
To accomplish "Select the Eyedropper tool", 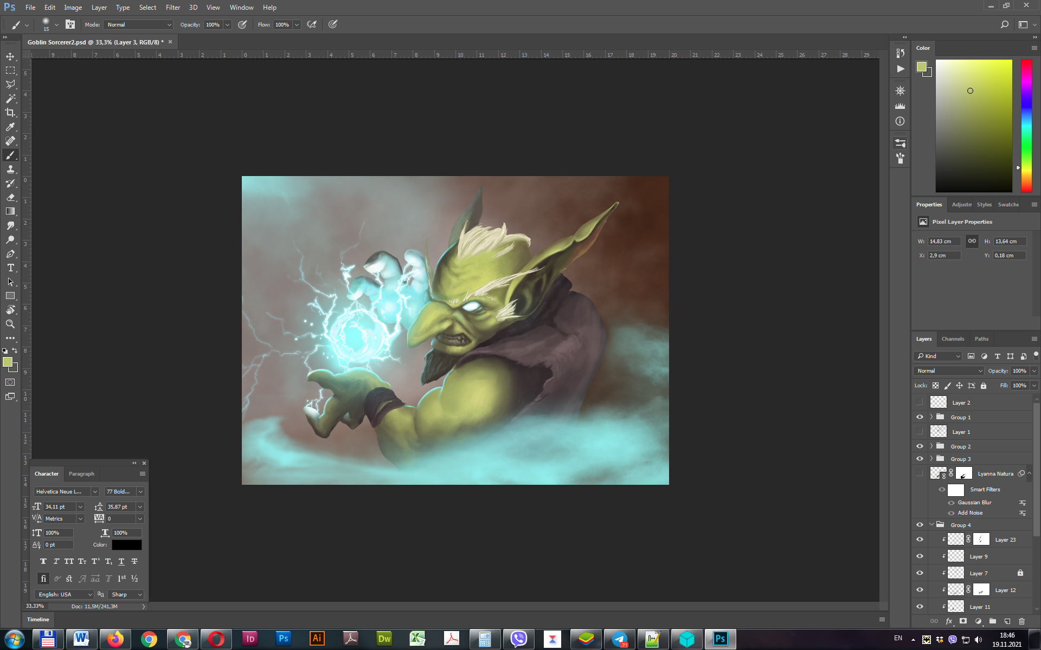I will (10, 127).
